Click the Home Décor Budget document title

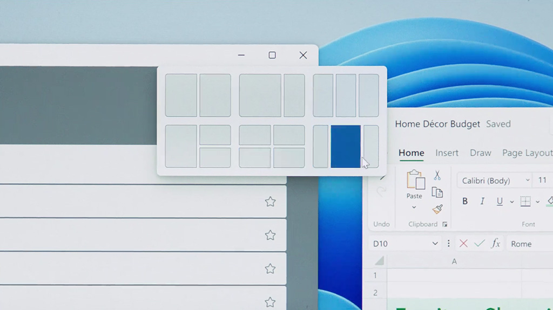click(x=437, y=124)
